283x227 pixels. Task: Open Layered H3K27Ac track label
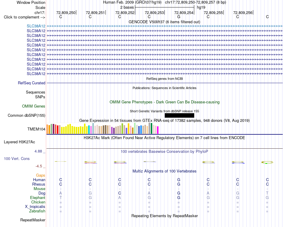[x=19, y=142]
